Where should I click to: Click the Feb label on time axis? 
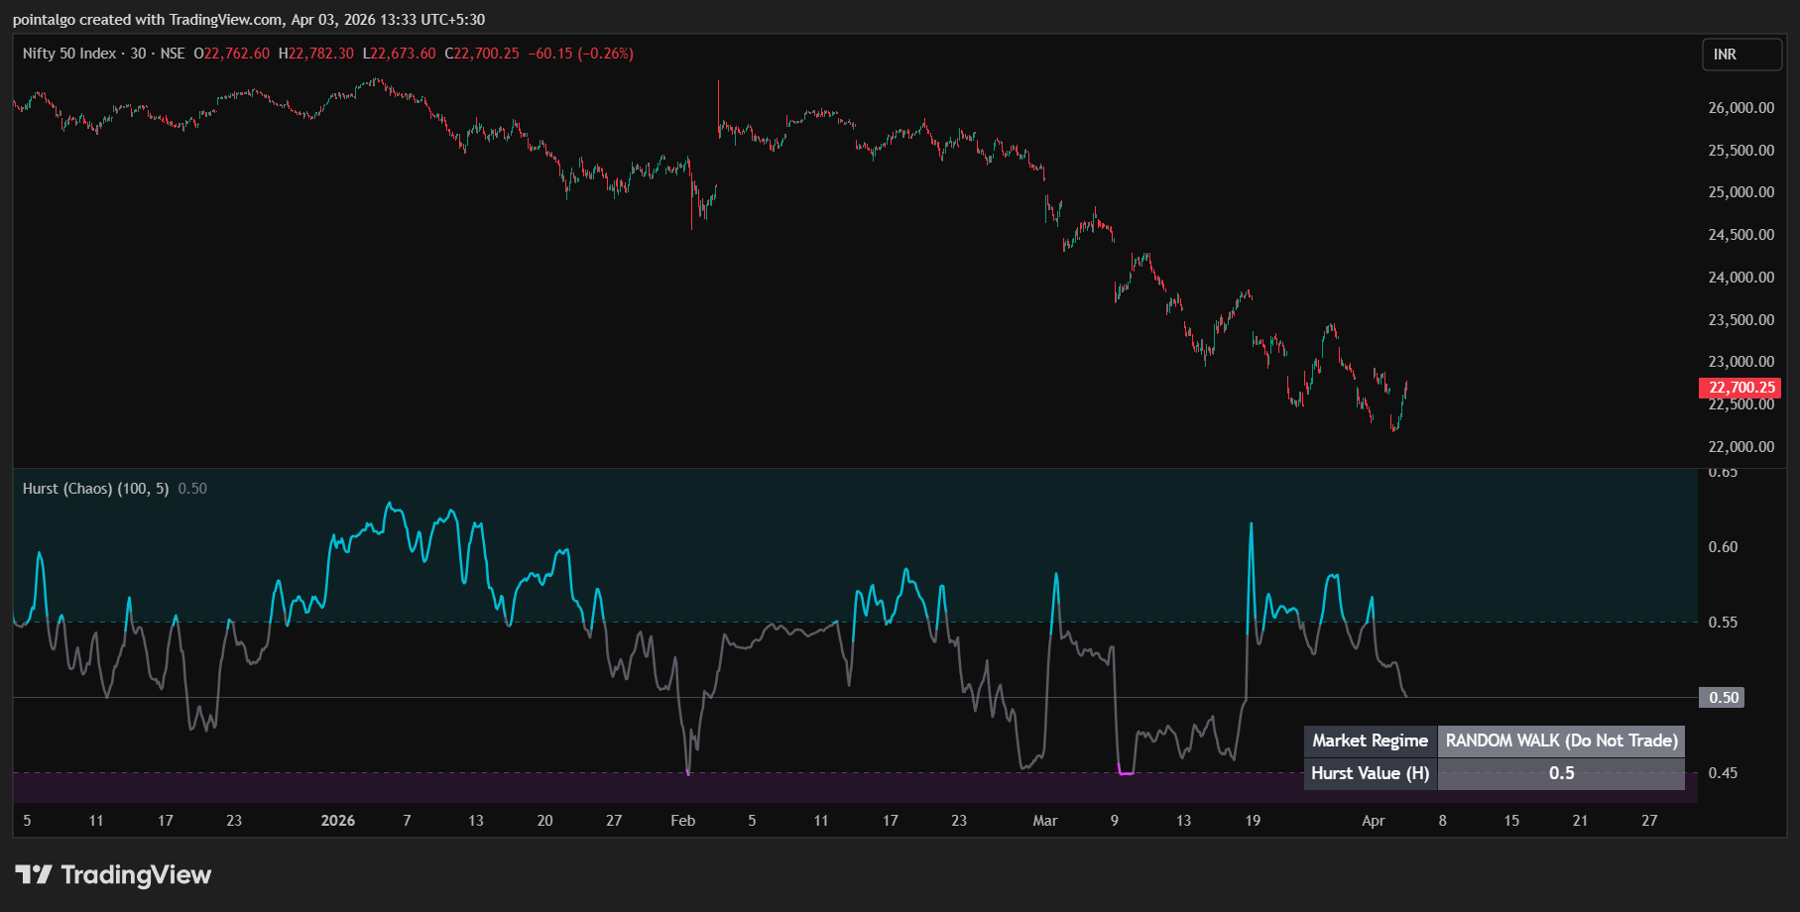click(682, 821)
